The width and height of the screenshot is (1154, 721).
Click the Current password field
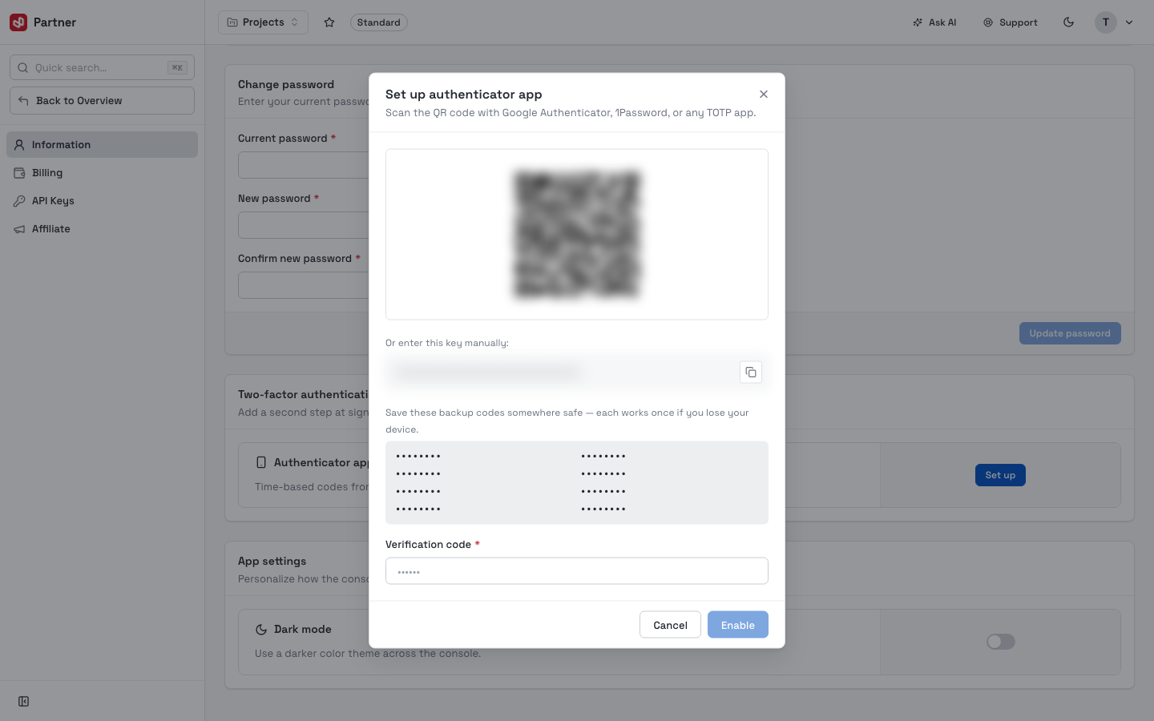[x=304, y=165]
